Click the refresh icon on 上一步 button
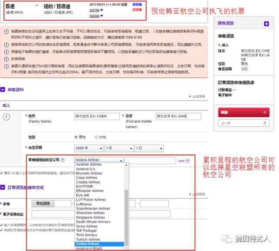 tap(265, 123)
